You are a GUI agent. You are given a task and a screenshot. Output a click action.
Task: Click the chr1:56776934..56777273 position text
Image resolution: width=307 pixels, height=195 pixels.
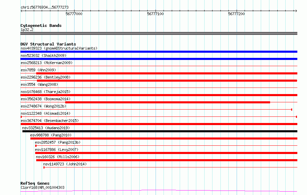(x=44, y=8)
